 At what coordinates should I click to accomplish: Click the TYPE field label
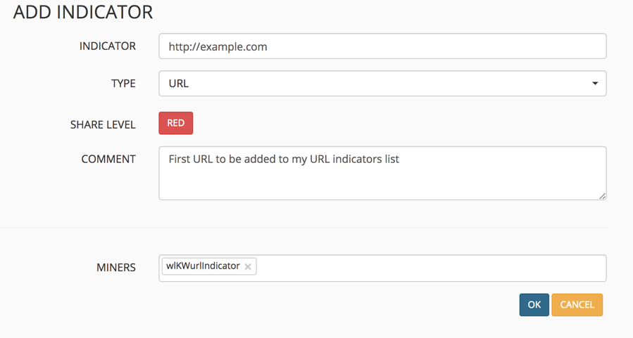[x=123, y=83]
